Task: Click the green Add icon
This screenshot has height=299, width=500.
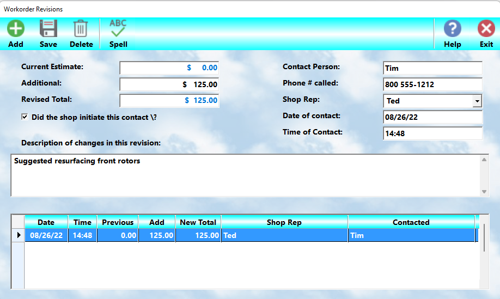Action: (x=16, y=29)
